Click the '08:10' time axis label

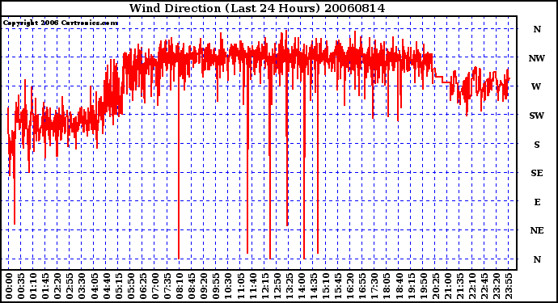pyautogui.click(x=180, y=286)
